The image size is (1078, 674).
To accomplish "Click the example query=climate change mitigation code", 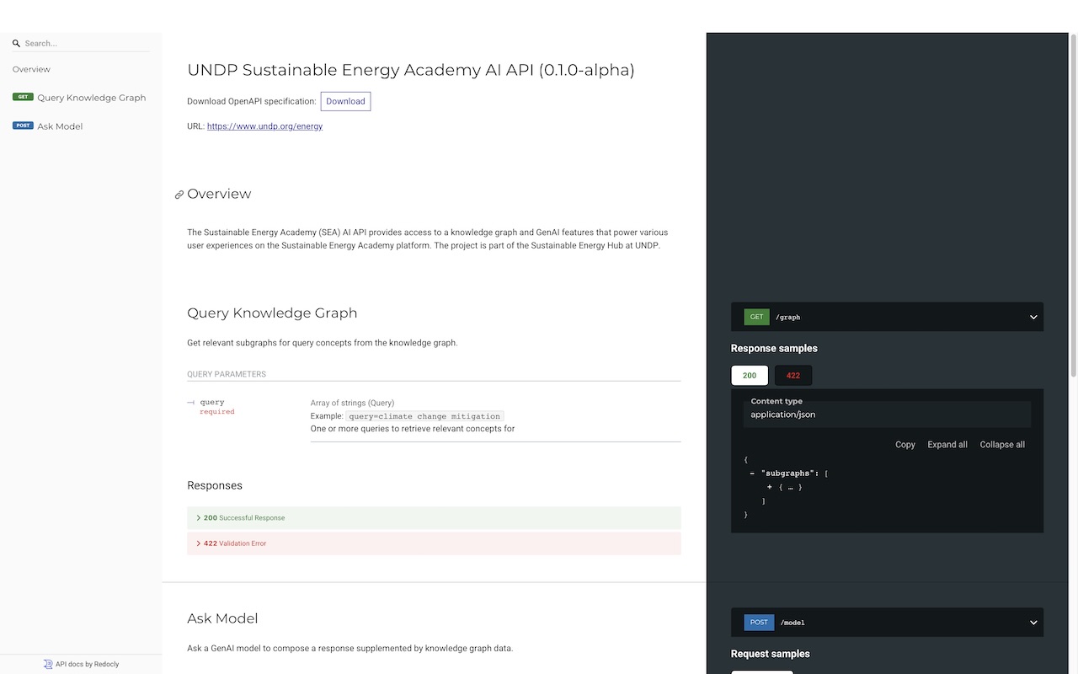I will click(x=424, y=416).
